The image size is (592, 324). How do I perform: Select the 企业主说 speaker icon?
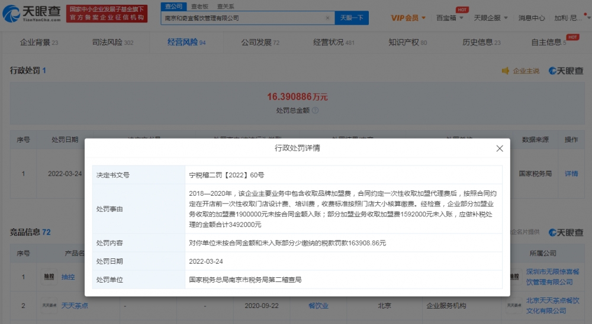click(505, 70)
